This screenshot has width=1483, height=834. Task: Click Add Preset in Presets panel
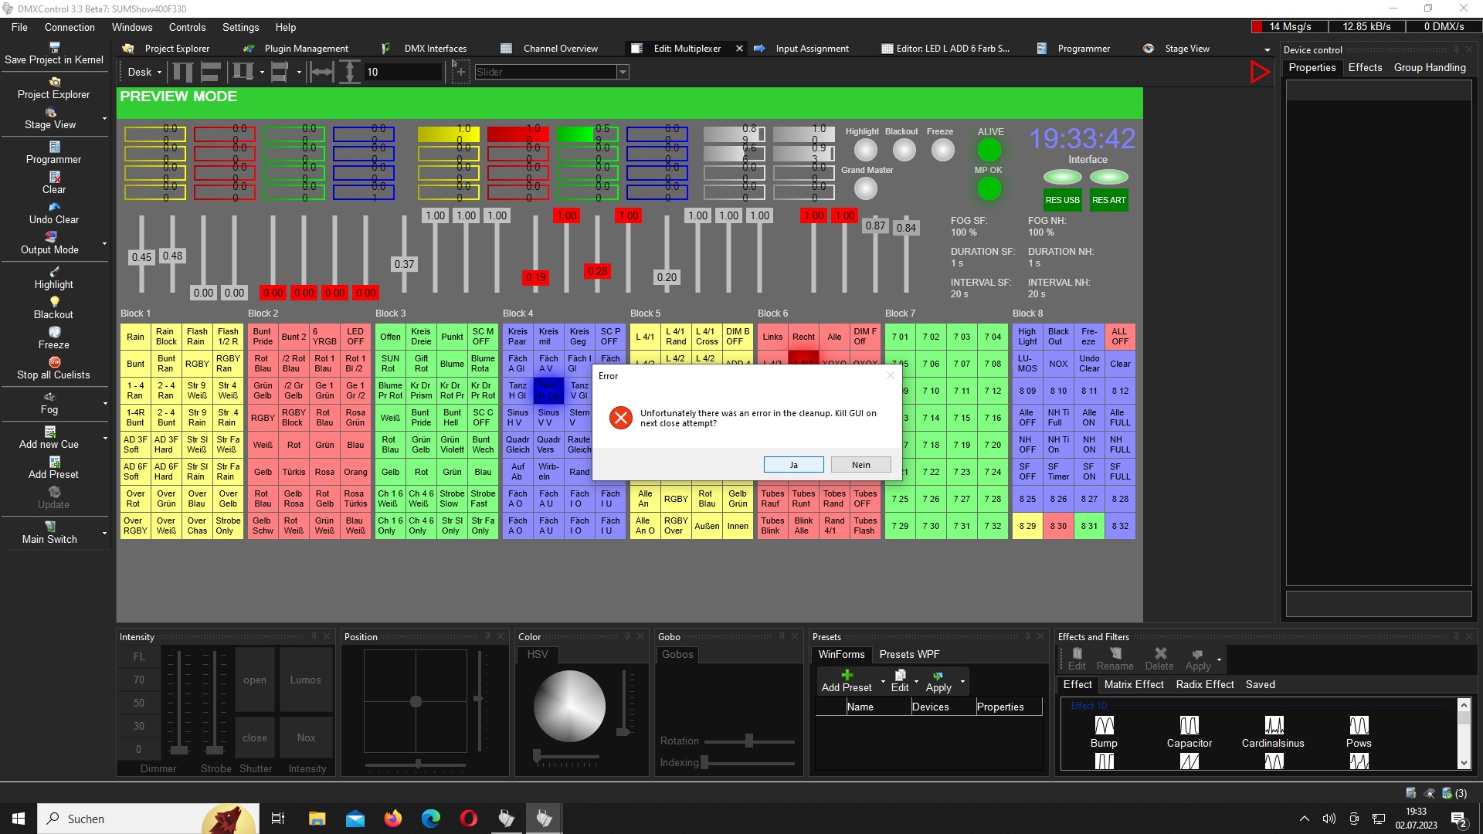coord(847,680)
